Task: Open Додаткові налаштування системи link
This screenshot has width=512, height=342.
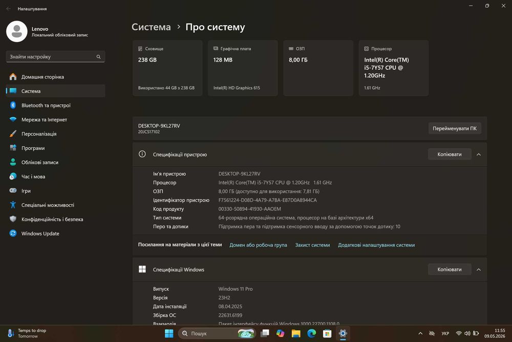Action: 376,245
